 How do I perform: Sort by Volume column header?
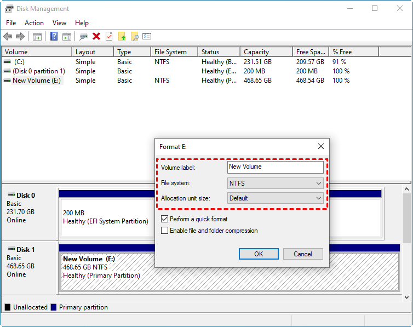click(37, 52)
